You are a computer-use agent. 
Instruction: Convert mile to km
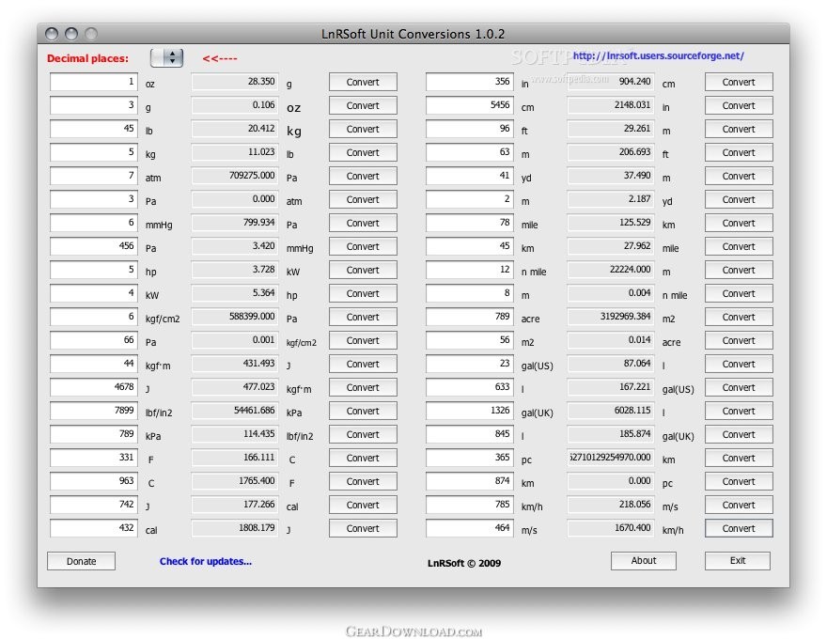(x=739, y=223)
